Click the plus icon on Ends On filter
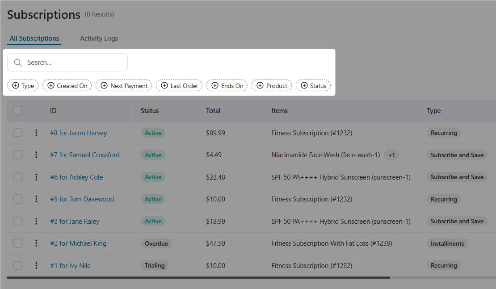The image size is (496, 289). tap(214, 85)
